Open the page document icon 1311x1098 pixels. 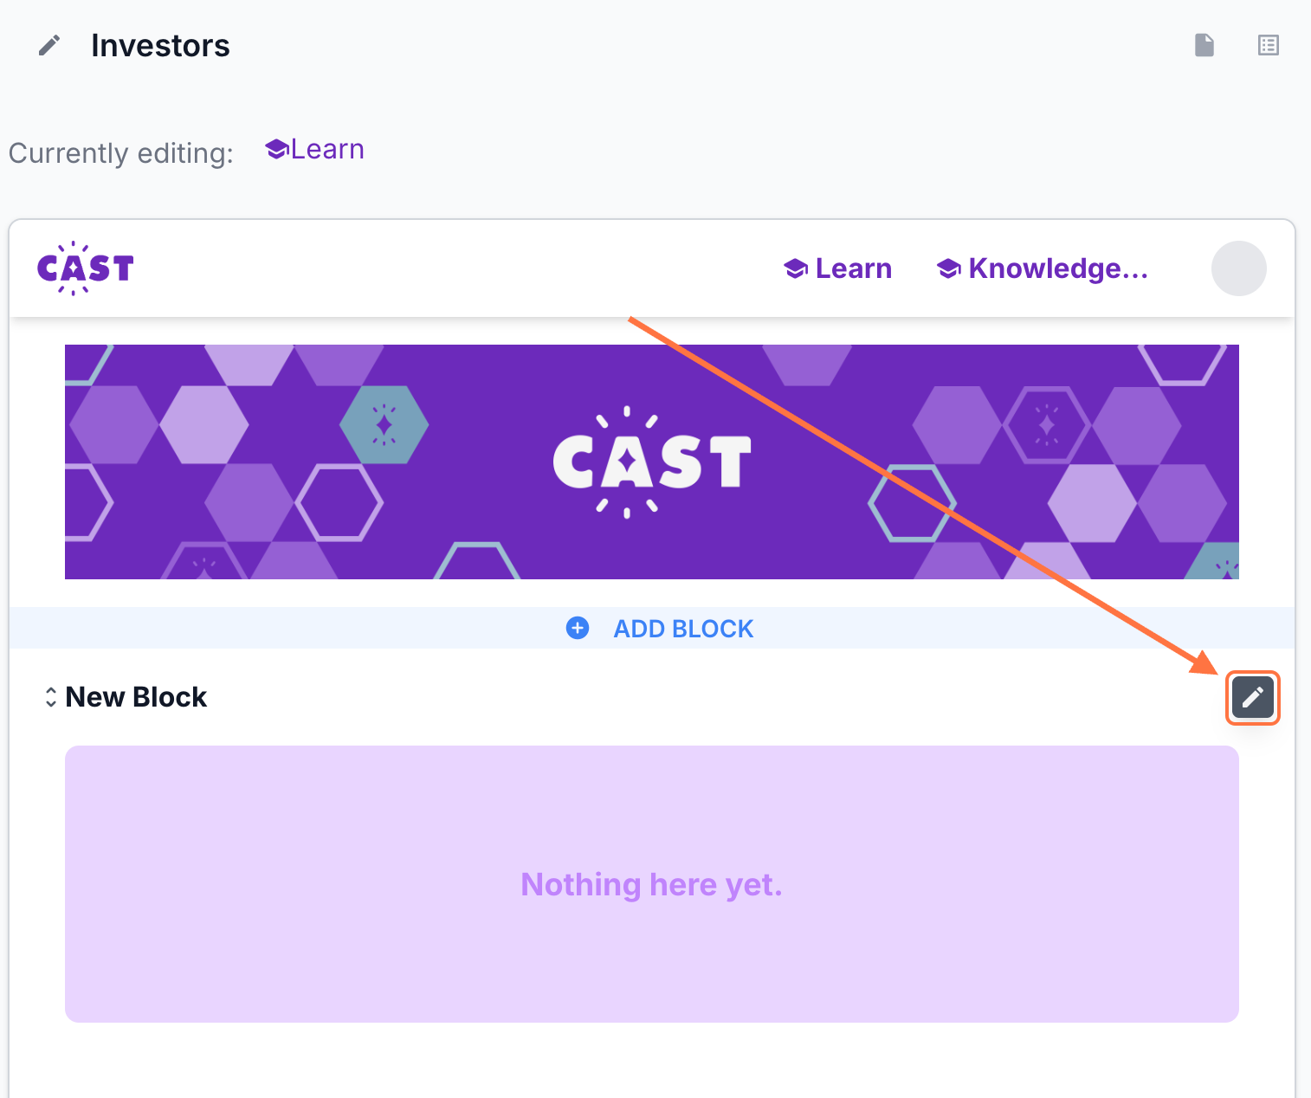[1204, 45]
